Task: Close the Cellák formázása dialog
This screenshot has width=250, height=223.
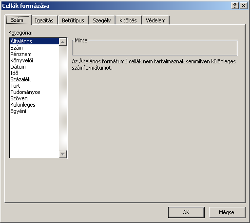Action: click(244, 6)
